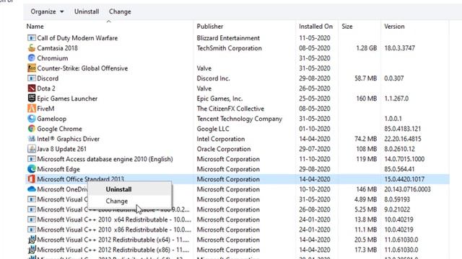
Task: Click the 58.7 MB size cell
Action: click(x=366, y=78)
